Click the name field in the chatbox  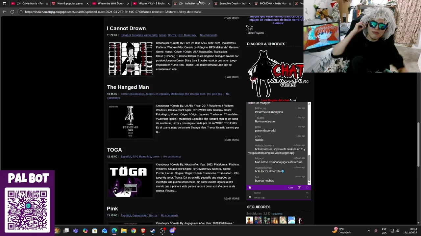pos(279,193)
